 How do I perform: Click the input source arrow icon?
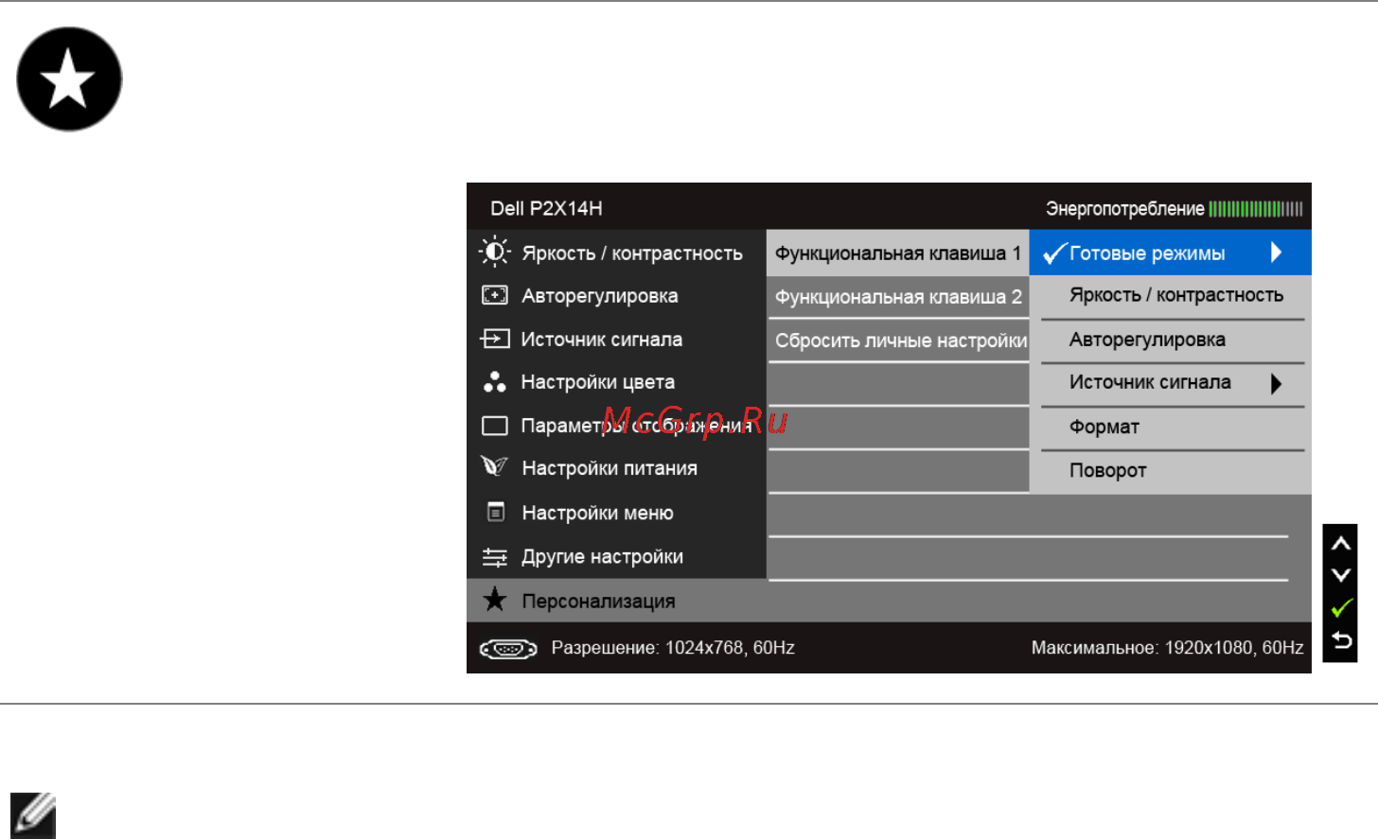coord(495,339)
